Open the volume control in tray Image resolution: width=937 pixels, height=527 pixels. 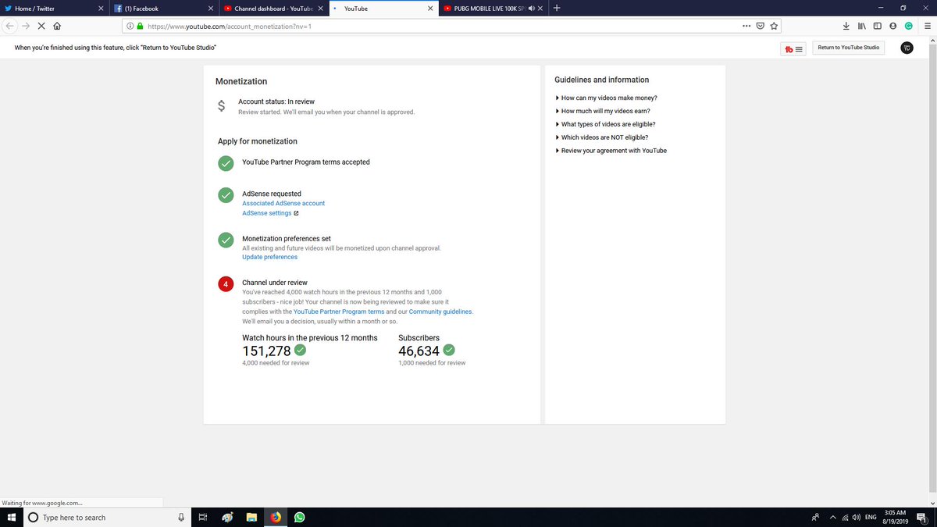tap(856, 517)
